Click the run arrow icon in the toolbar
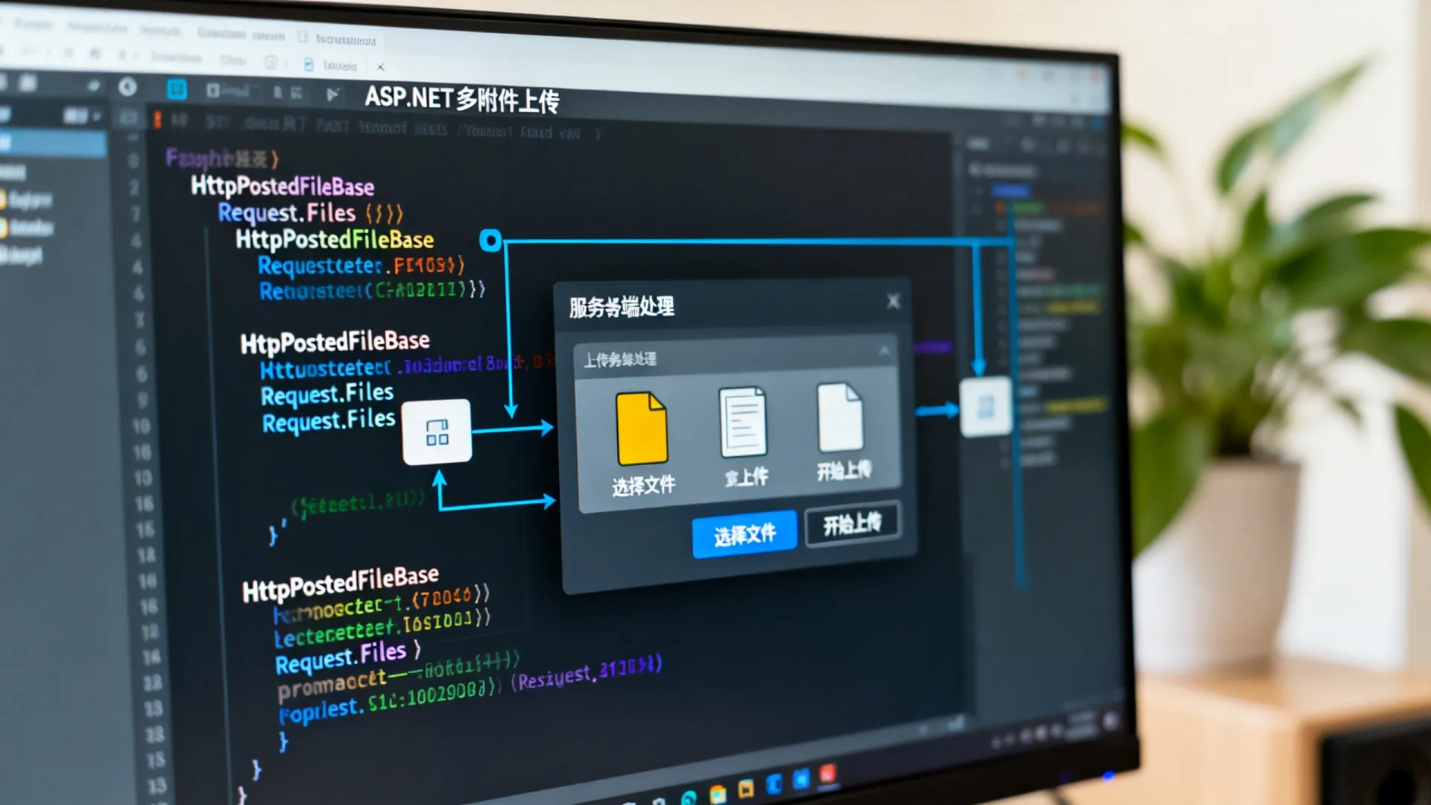 [332, 94]
